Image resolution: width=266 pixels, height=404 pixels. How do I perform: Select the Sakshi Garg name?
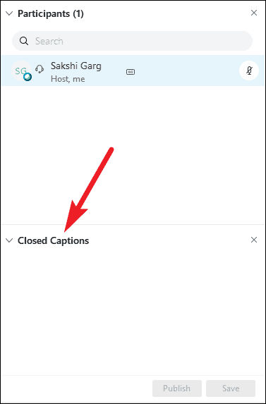coord(76,66)
